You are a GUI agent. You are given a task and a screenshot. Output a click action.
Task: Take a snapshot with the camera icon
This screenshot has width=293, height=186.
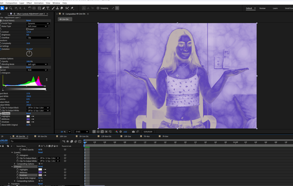pos(133,132)
